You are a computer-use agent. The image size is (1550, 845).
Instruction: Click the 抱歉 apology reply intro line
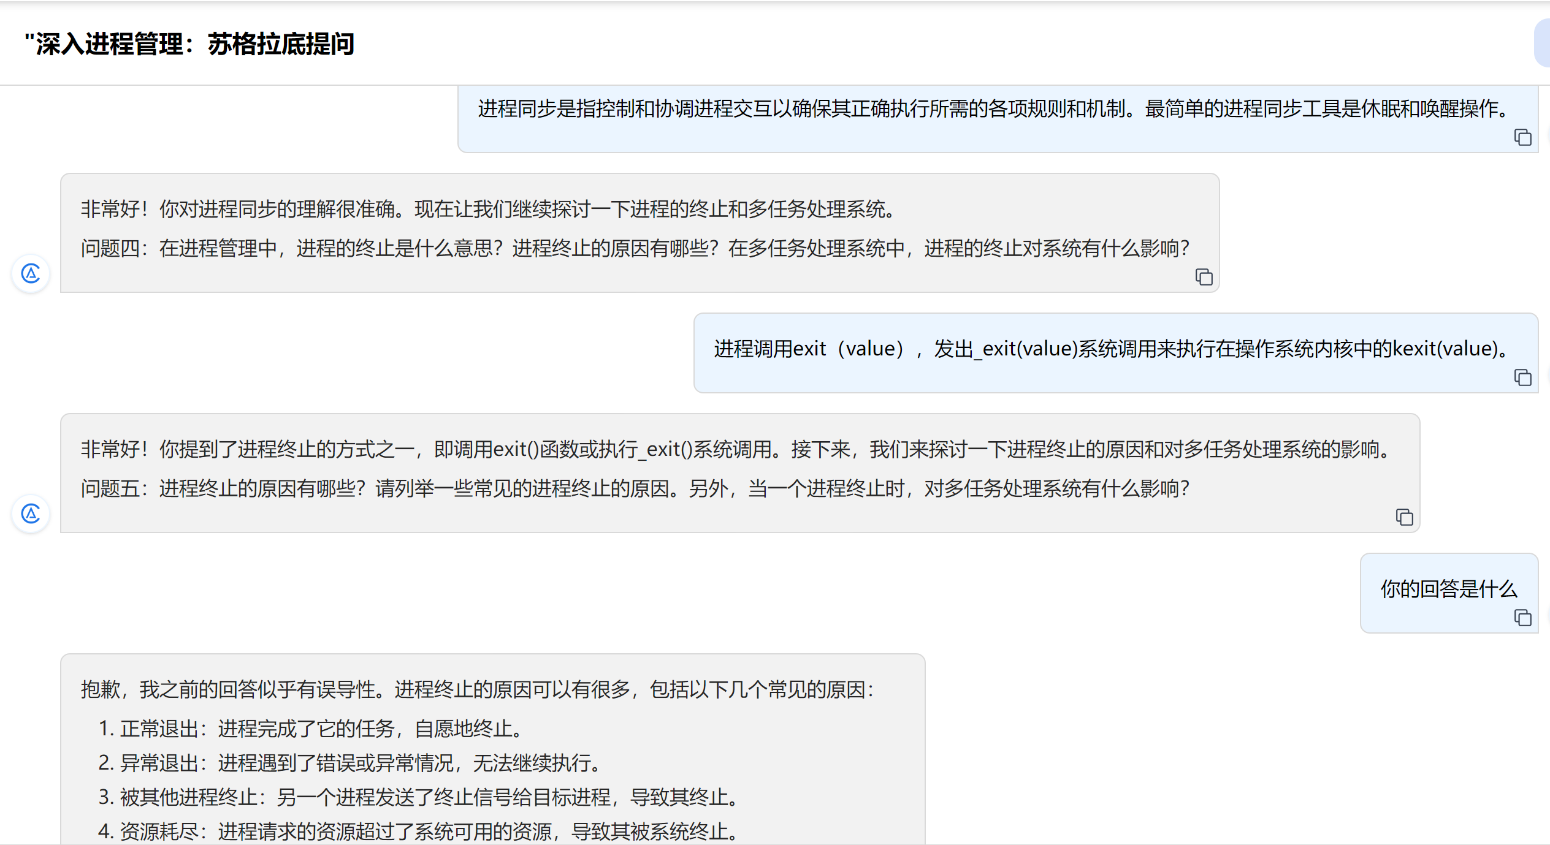(x=477, y=689)
